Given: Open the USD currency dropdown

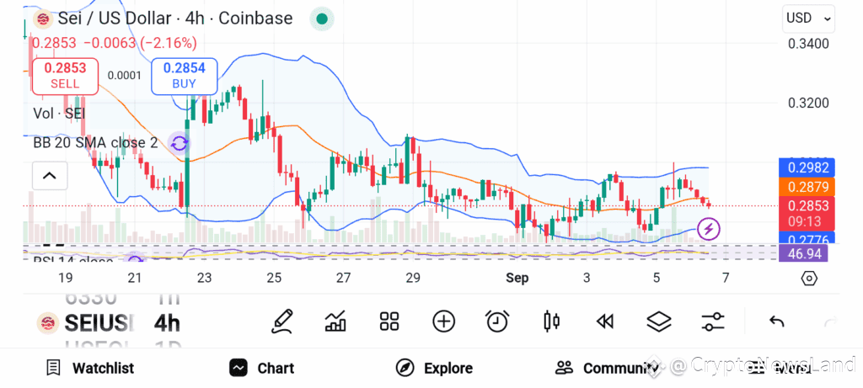Looking at the screenshot, I should pyautogui.click(x=808, y=19).
